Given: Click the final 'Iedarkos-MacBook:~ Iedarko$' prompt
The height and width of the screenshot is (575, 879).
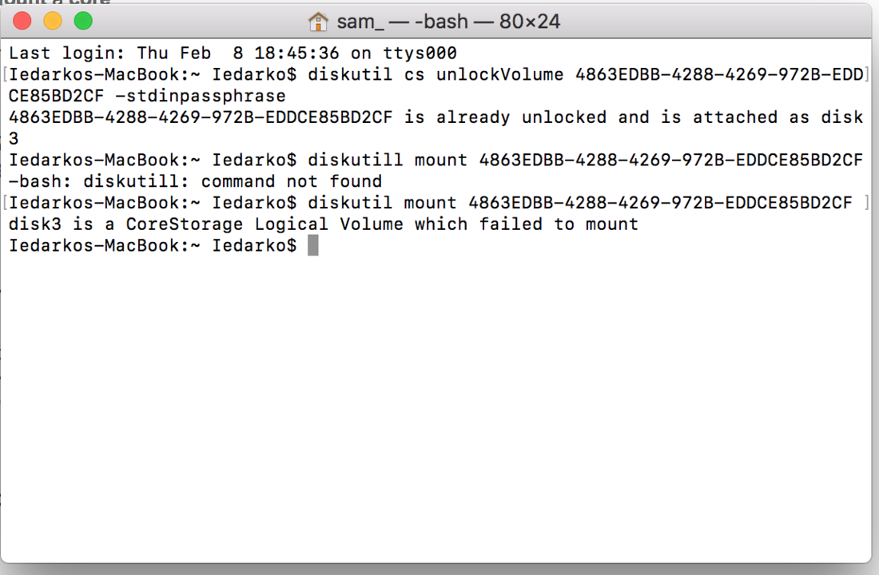Looking at the screenshot, I should (153, 245).
